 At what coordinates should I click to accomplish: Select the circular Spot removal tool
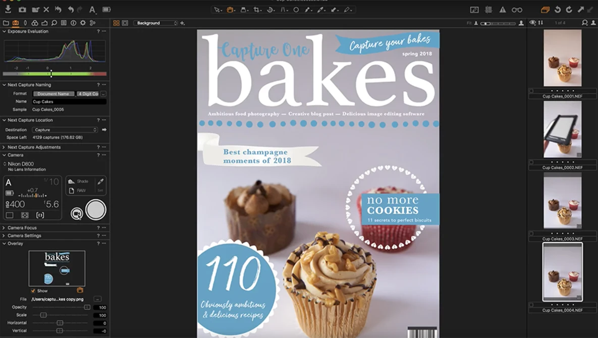click(296, 10)
